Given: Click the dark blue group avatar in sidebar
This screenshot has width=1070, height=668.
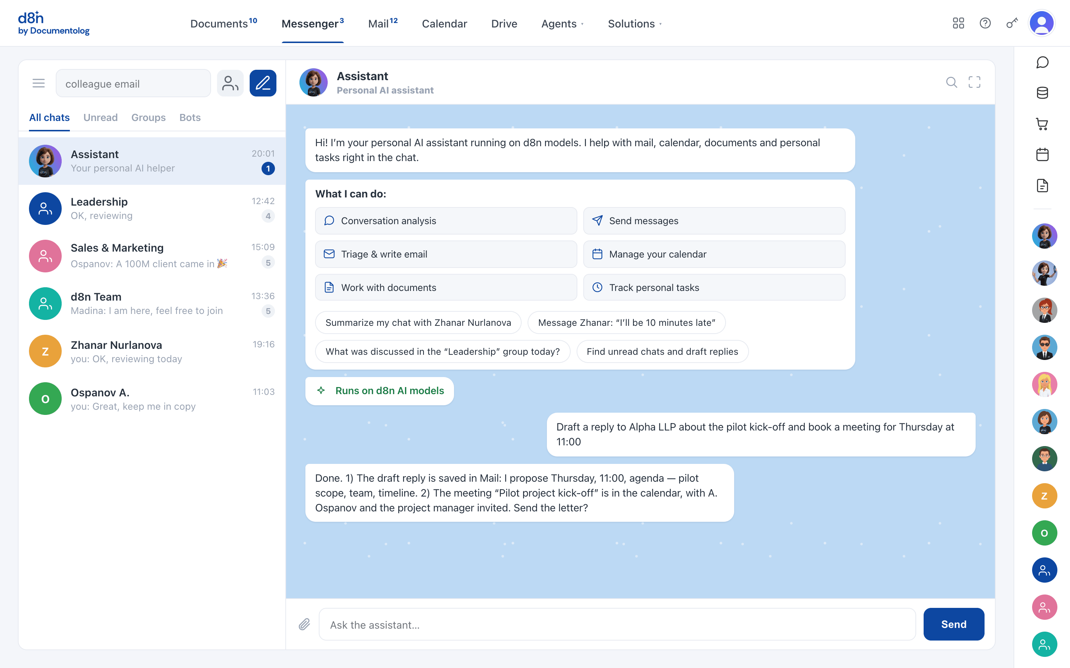Looking at the screenshot, I should click(x=1044, y=570).
